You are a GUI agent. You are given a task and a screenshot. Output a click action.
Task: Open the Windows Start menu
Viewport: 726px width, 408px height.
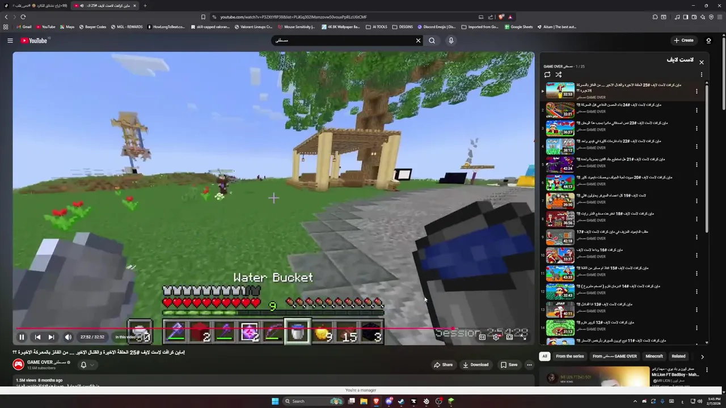point(275,401)
